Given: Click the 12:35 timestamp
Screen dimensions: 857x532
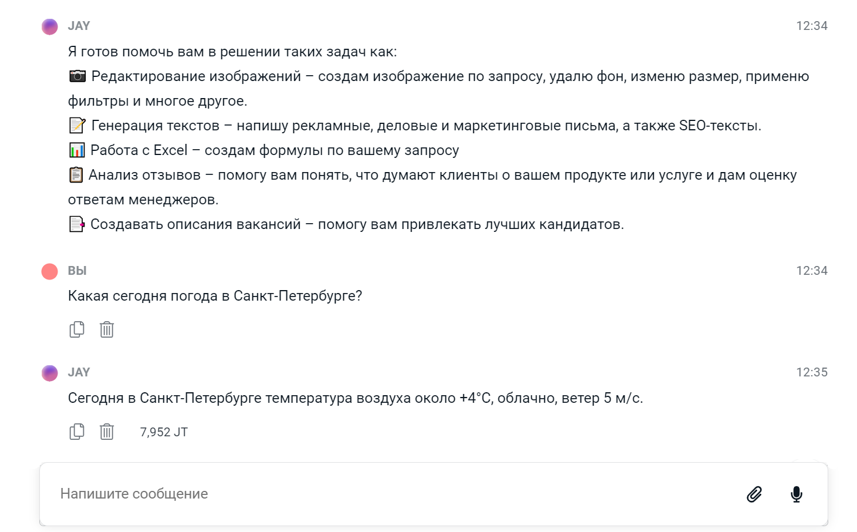Looking at the screenshot, I should (811, 372).
